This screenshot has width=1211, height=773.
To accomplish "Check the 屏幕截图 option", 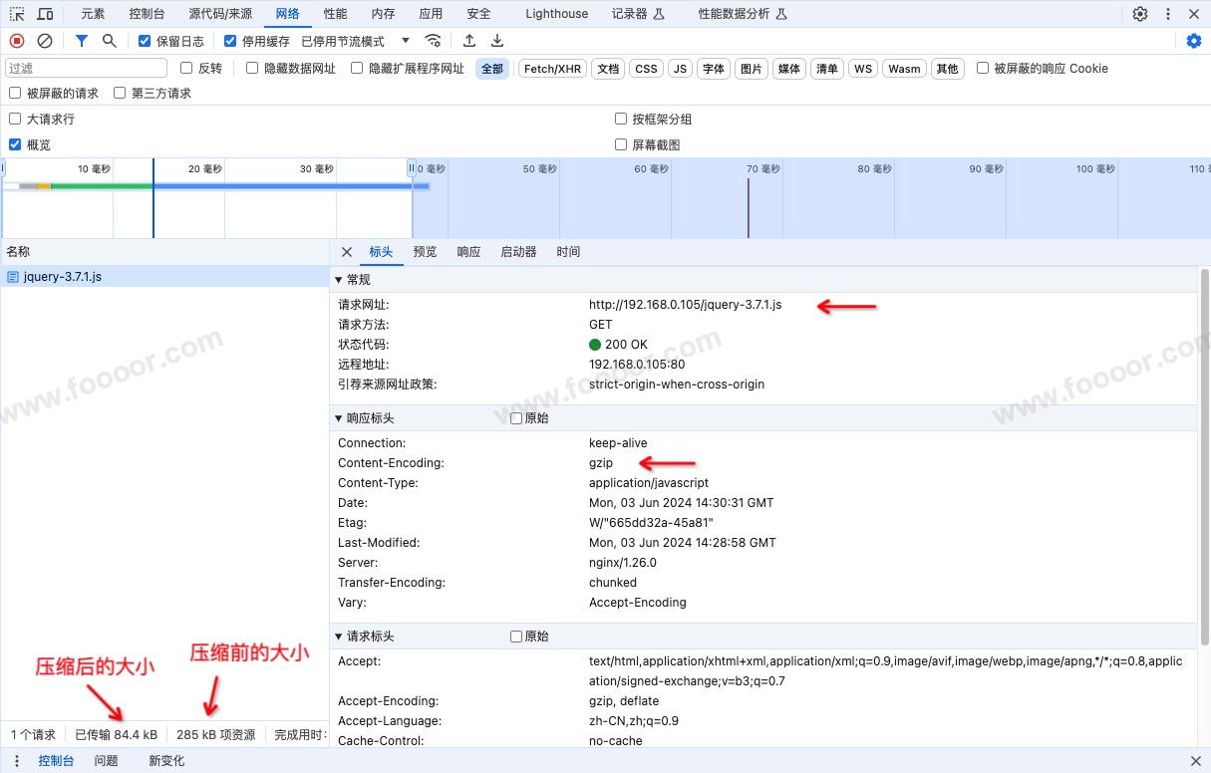I will (x=621, y=144).
